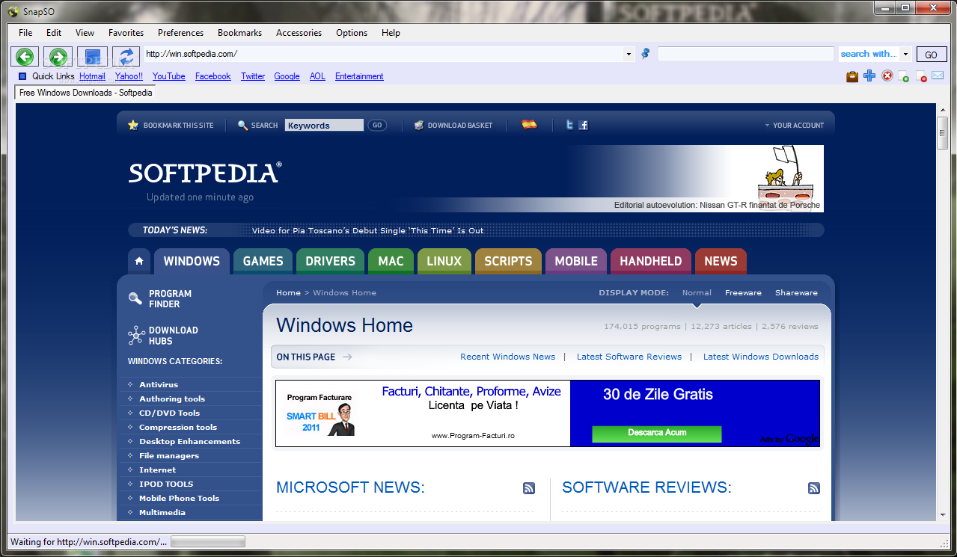Click the envelope mail icon in toolbar
957x557 pixels.
coord(938,76)
